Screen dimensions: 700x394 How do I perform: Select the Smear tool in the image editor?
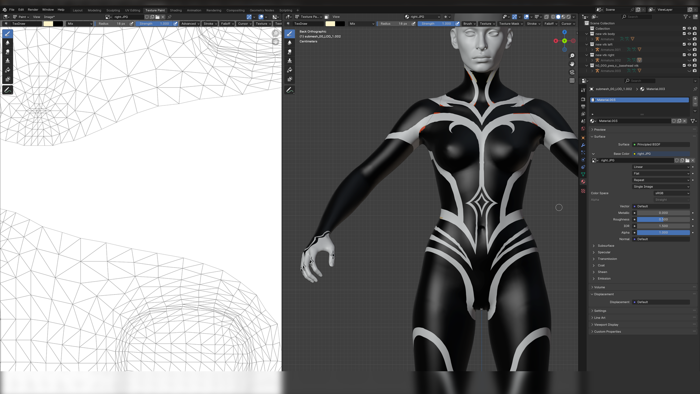click(x=7, y=52)
